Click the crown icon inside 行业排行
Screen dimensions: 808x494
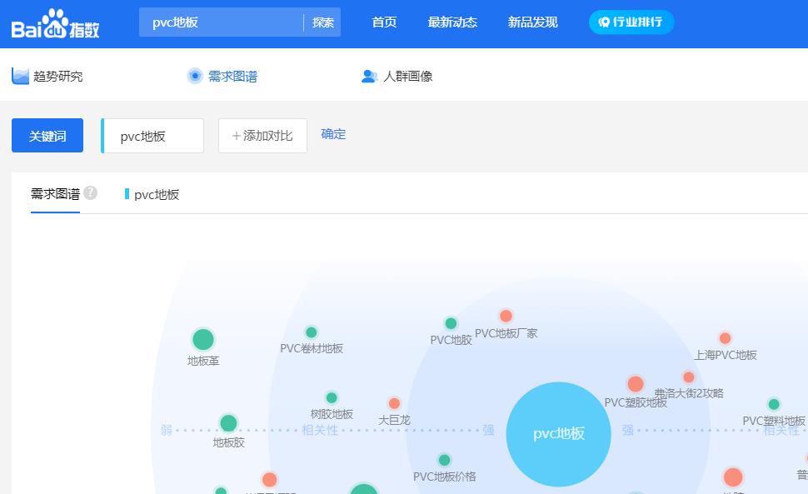tap(605, 22)
